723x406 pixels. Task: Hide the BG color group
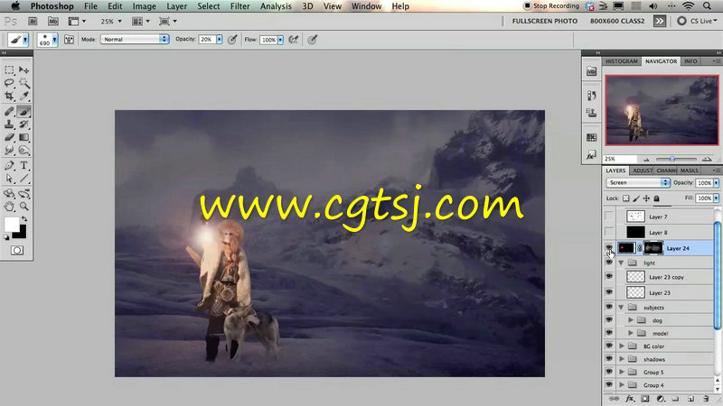coord(609,346)
